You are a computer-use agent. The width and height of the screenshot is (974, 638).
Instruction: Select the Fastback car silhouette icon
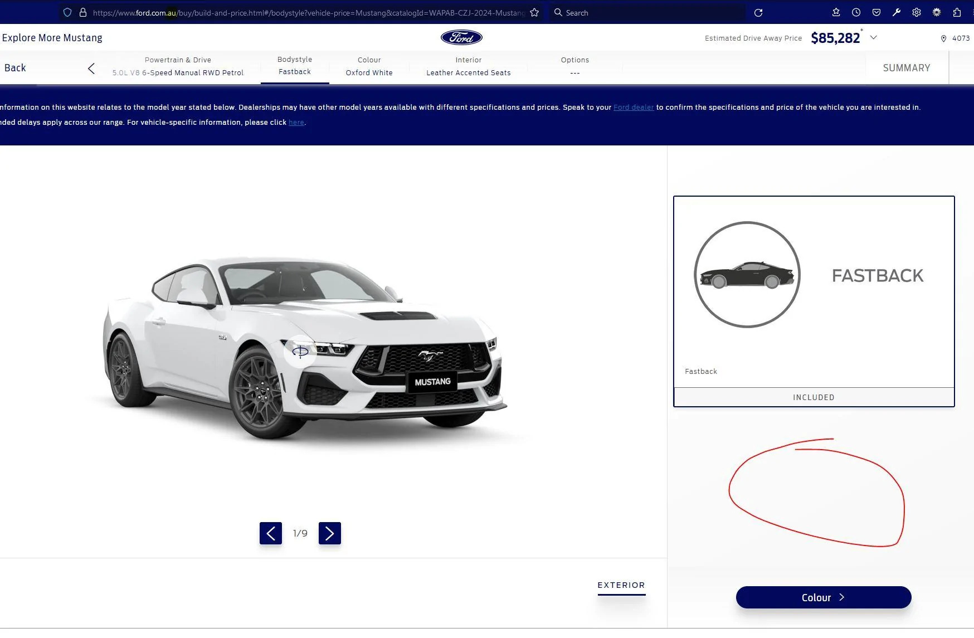747,275
